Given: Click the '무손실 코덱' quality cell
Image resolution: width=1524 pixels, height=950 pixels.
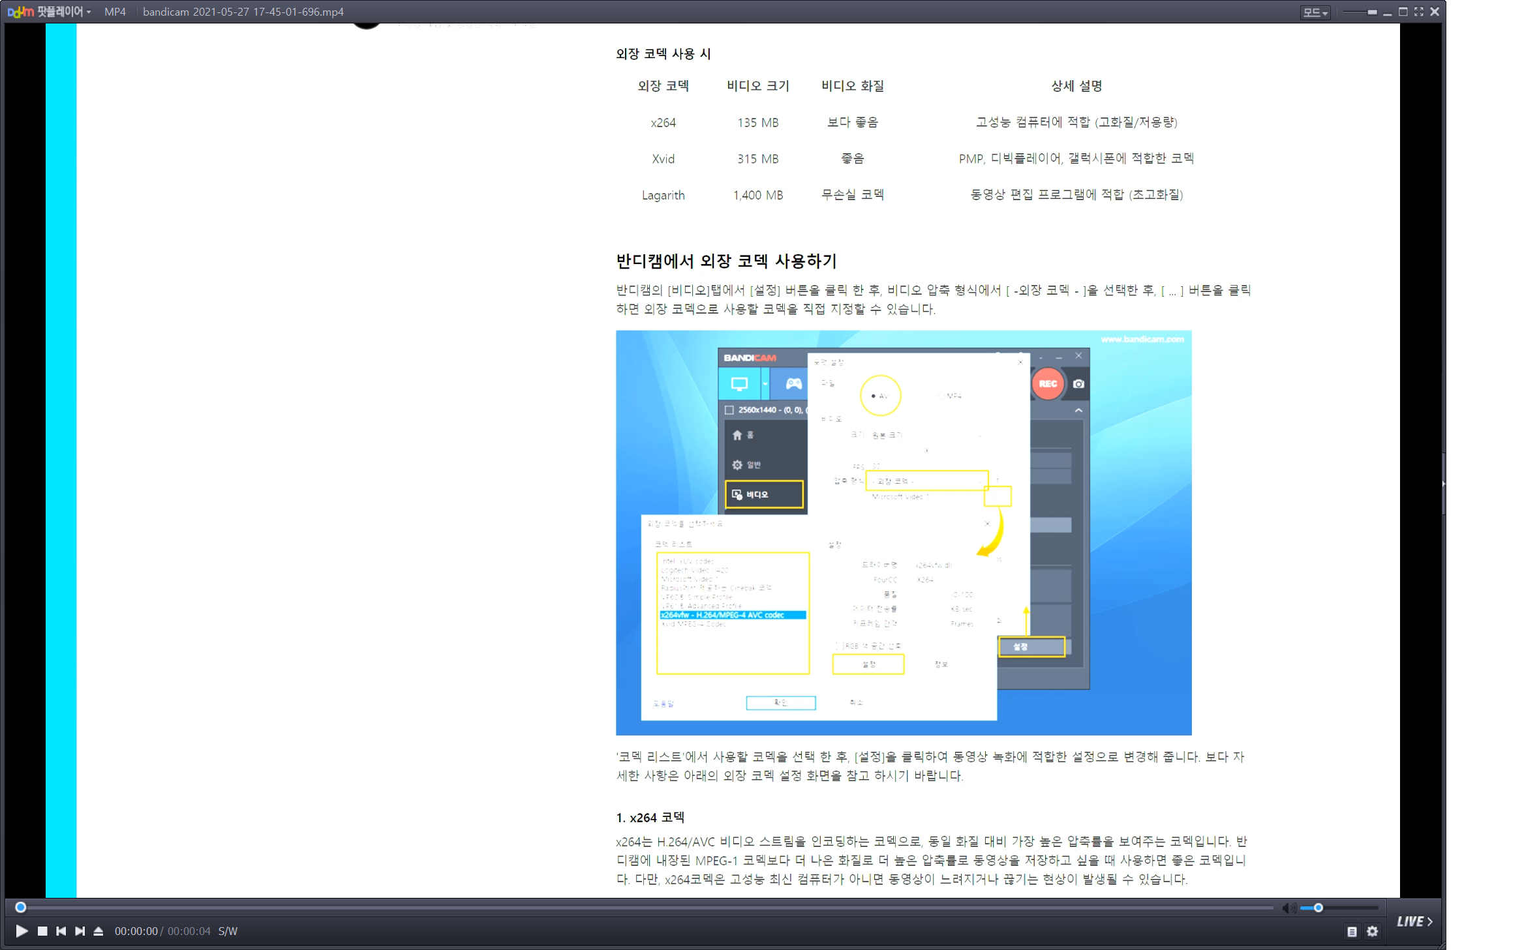Looking at the screenshot, I should (853, 194).
